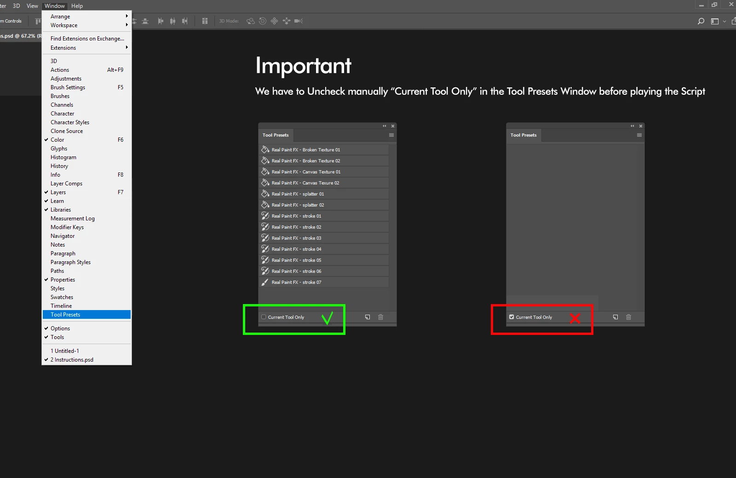Choose Brush Settings from Window menu
736x478 pixels.
pyautogui.click(x=86, y=87)
